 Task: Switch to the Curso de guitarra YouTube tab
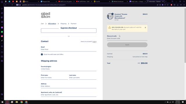point(66,1)
